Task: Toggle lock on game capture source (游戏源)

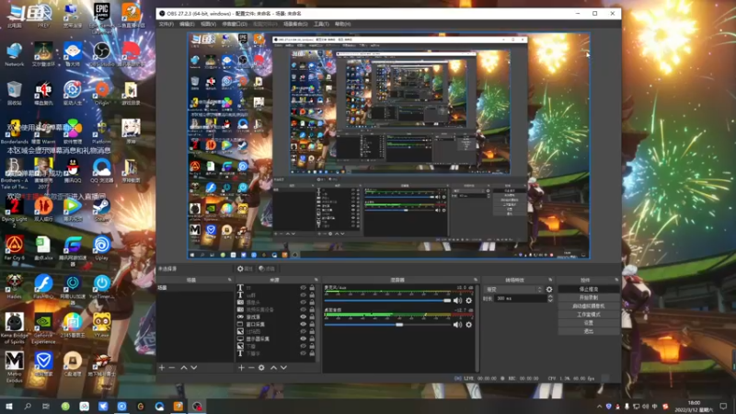Action: [312, 316]
